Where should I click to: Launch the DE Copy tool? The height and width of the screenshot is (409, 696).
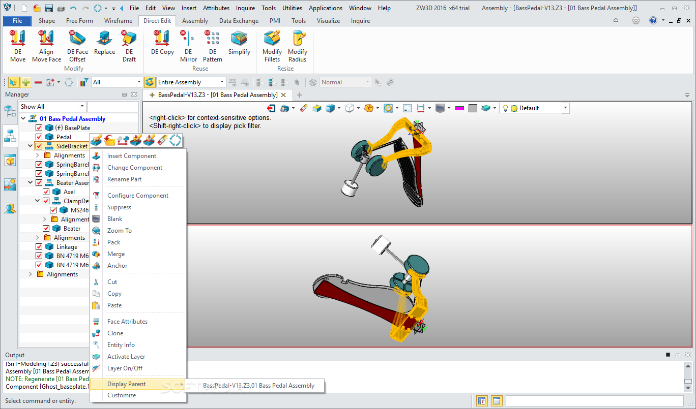pyautogui.click(x=162, y=43)
